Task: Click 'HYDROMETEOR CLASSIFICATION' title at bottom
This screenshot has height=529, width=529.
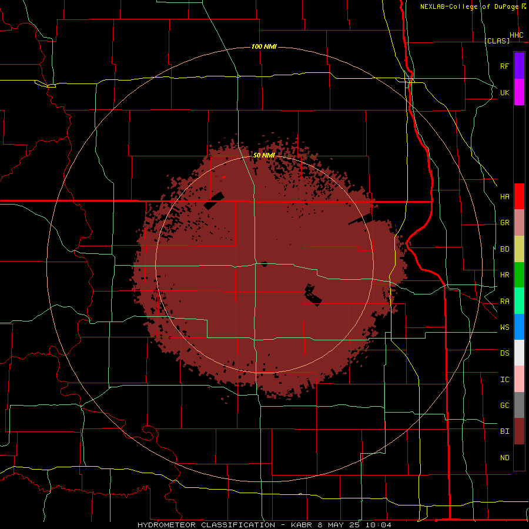Action: (x=206, y=525)
